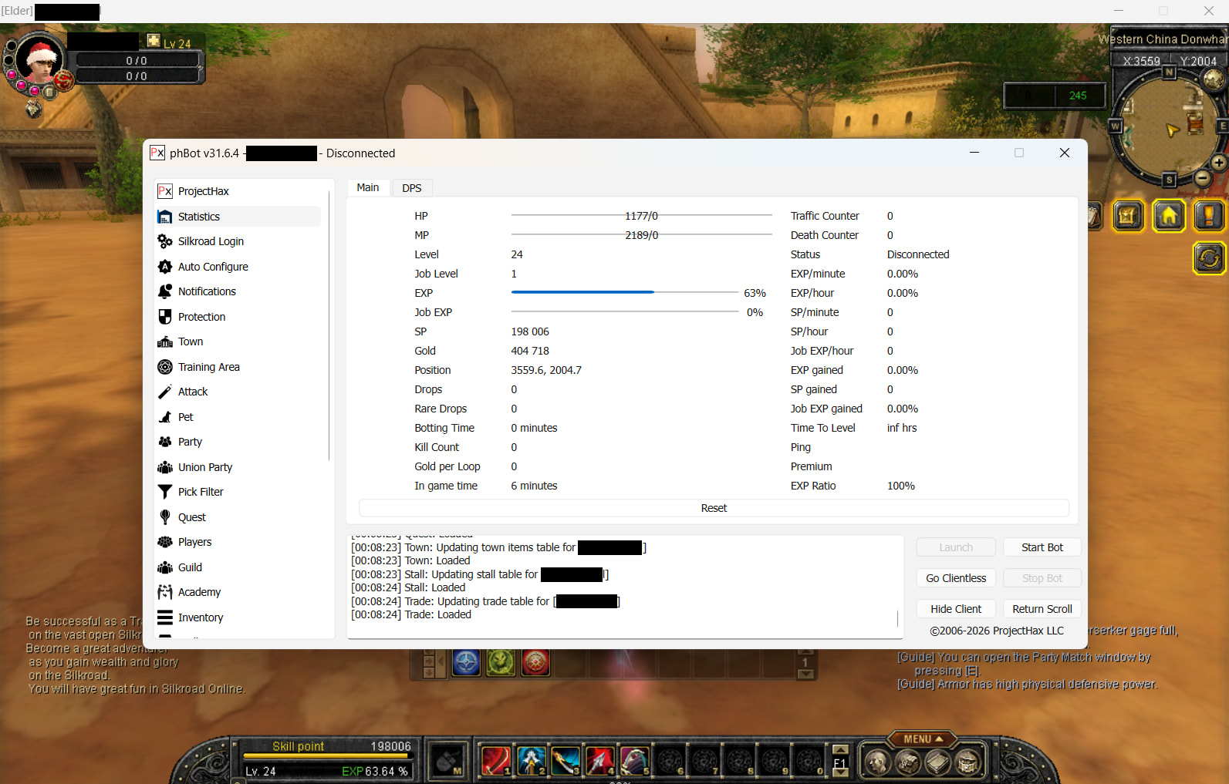Select Training Area in phBot sidebar
Image resolution: width=1229 pixels, height=784 pixels.
point(208,367)
